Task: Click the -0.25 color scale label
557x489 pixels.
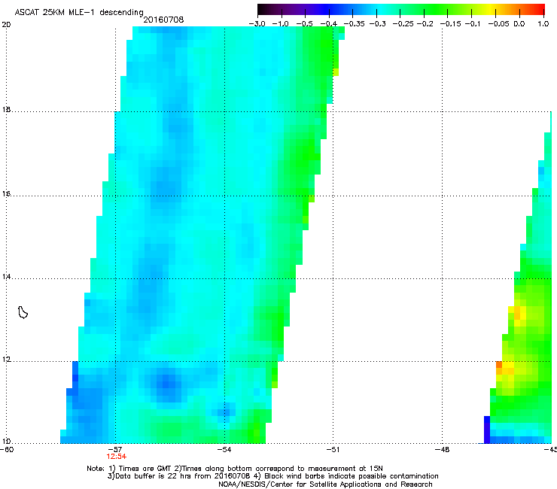Action: tap(403, 24)
